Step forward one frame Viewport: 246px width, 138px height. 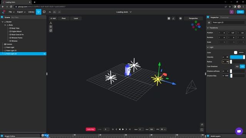pyautogui.click(x=126, y=130)
